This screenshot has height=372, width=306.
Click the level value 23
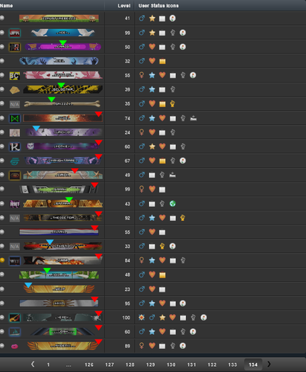pos(127,289)
